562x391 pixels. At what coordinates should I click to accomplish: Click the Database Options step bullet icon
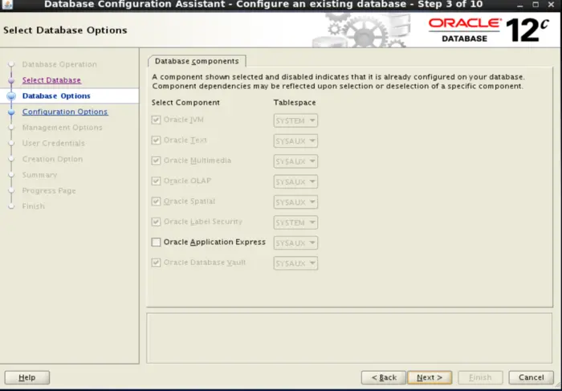click(x=11, y=96)
